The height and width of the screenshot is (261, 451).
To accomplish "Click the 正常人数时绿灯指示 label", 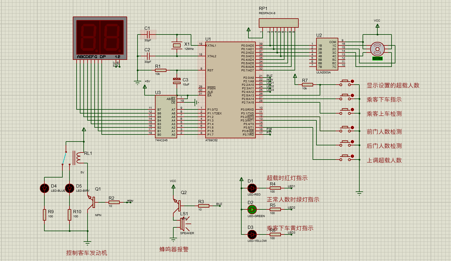I will click(x=293, y=199).
